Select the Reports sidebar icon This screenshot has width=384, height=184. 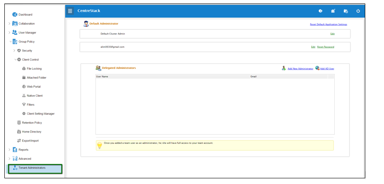click(15, 150)
